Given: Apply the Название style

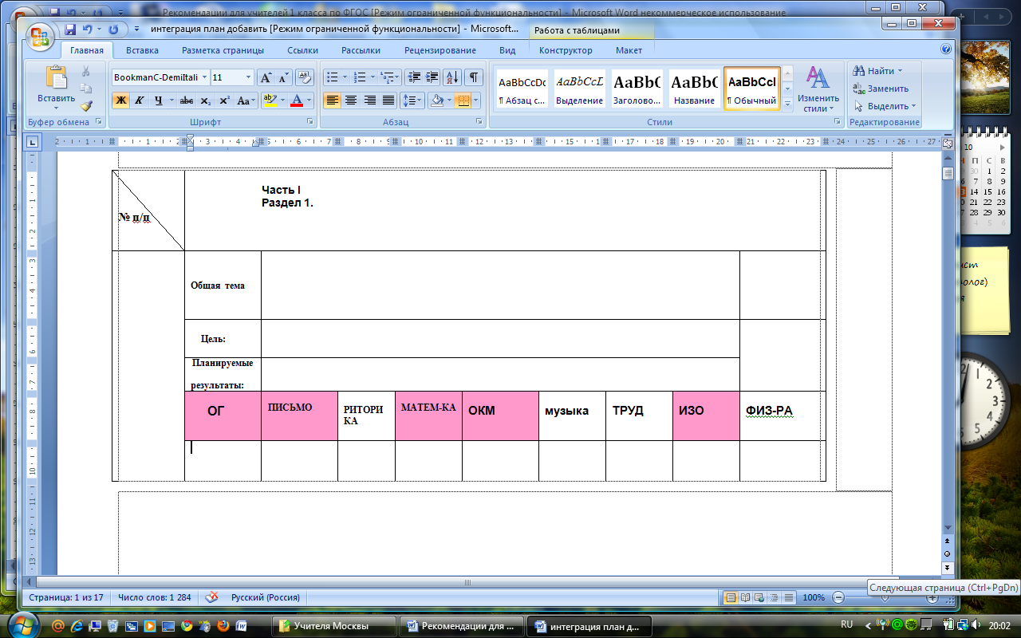Looking at the screenshot, I should point(694,89).
